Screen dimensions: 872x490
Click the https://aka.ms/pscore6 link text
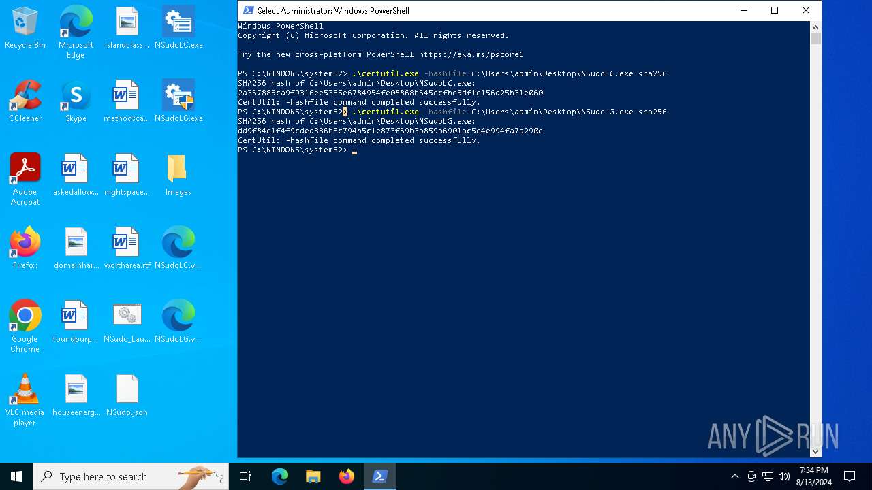(x=471, y=54)
